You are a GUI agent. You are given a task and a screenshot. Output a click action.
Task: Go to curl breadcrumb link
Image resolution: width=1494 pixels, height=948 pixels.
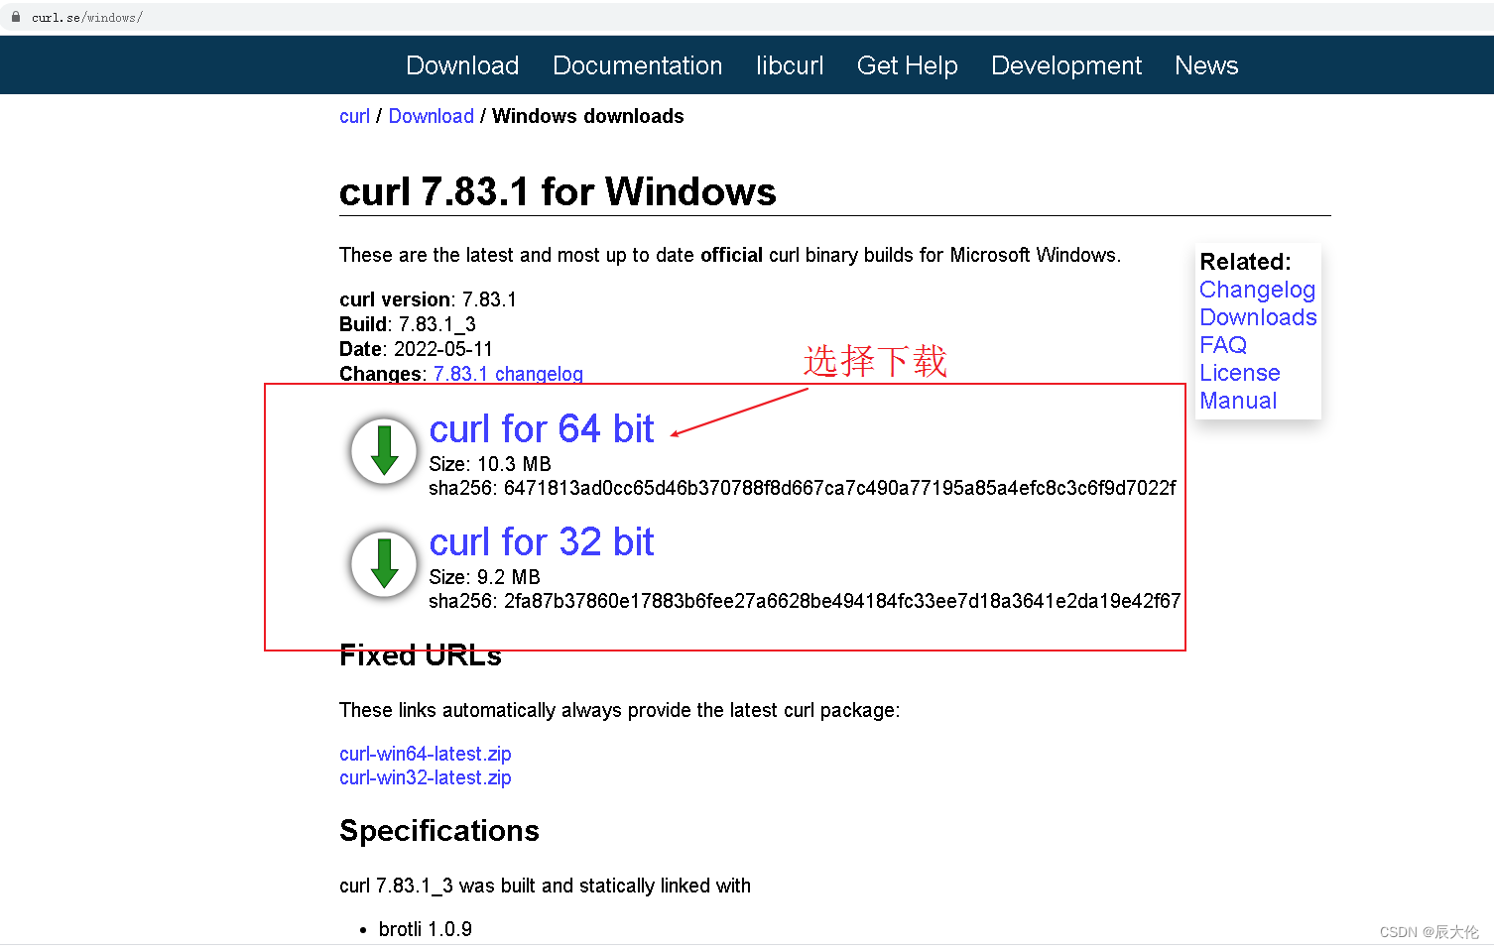point(354,116)
